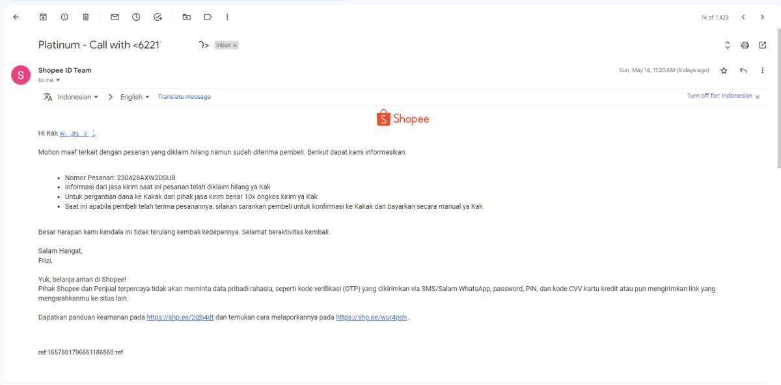
Task: Open email in new window
Action: pos(763,45)
